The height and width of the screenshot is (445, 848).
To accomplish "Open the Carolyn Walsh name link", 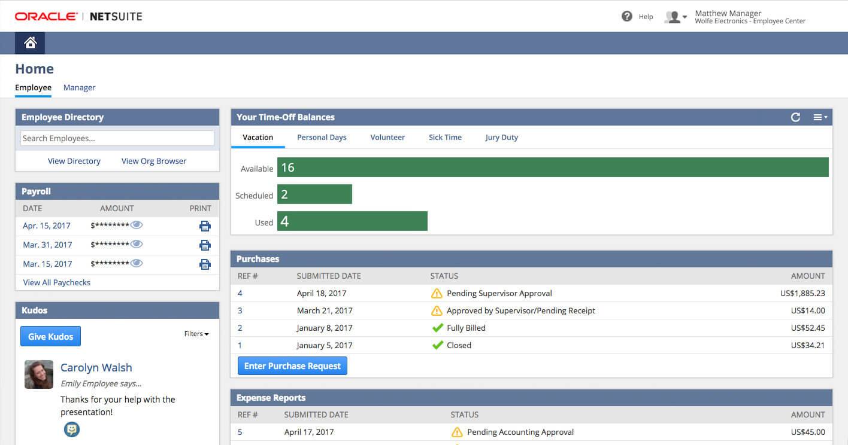I will coord(96,368).
